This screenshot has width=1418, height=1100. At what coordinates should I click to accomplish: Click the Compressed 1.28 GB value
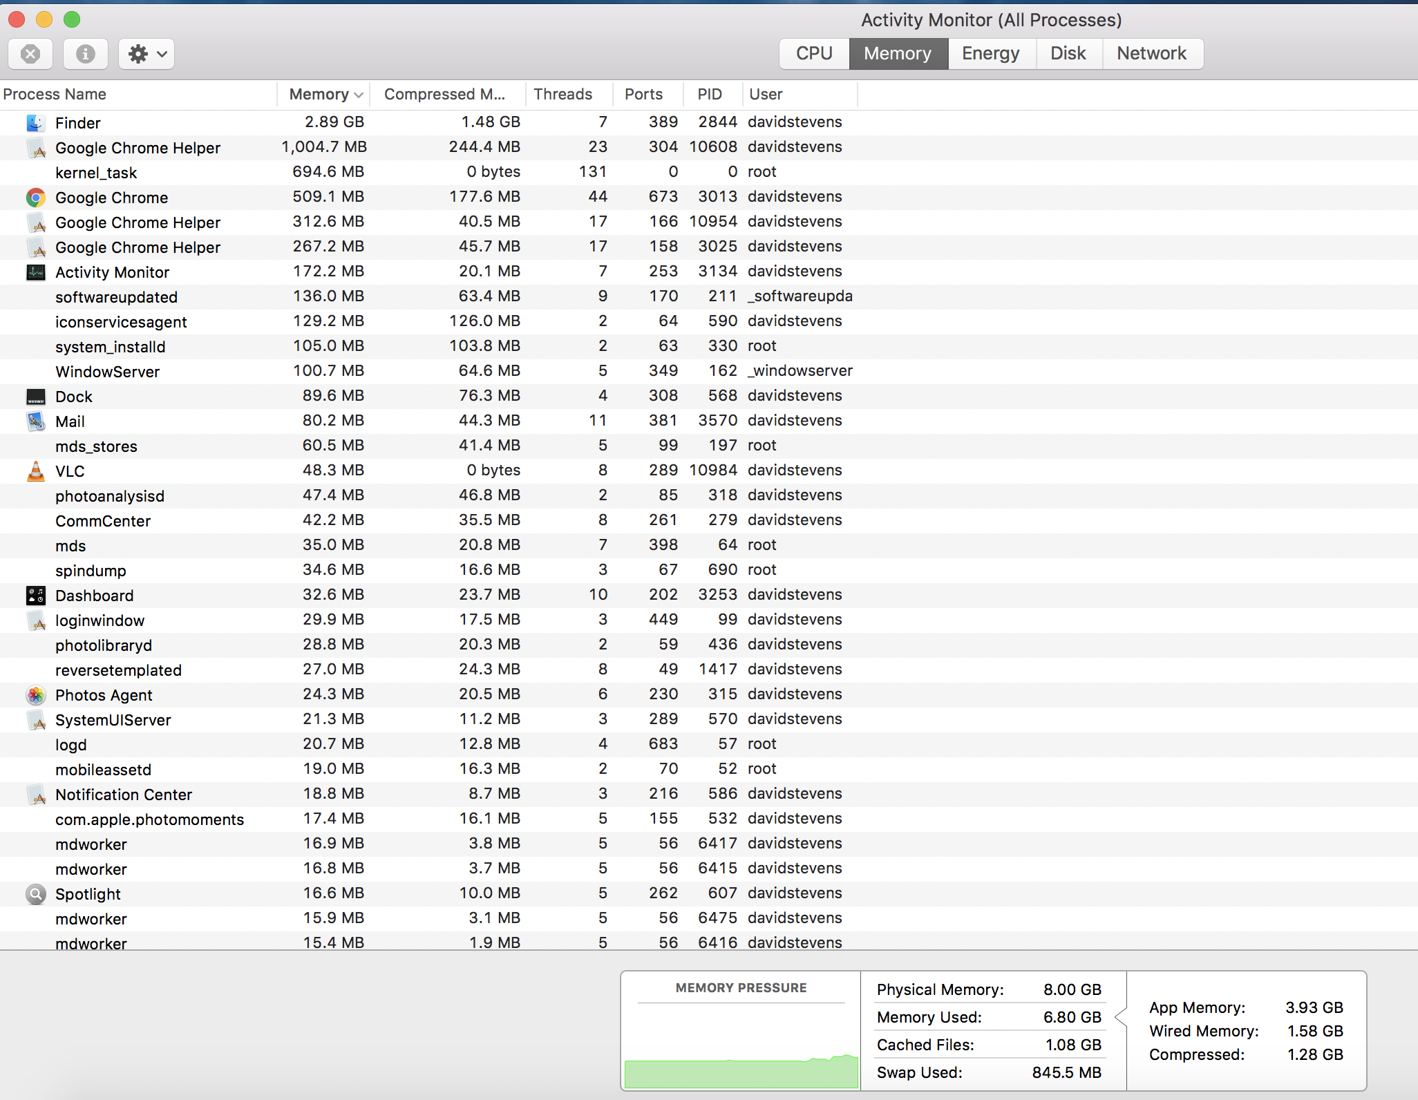coord(1315,1054)
